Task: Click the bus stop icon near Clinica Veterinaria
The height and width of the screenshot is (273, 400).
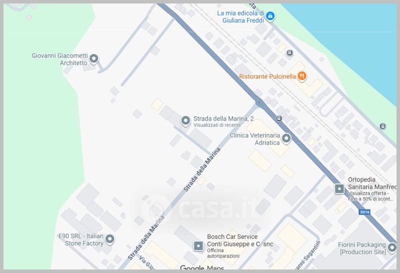Action: tap(279, 118)
